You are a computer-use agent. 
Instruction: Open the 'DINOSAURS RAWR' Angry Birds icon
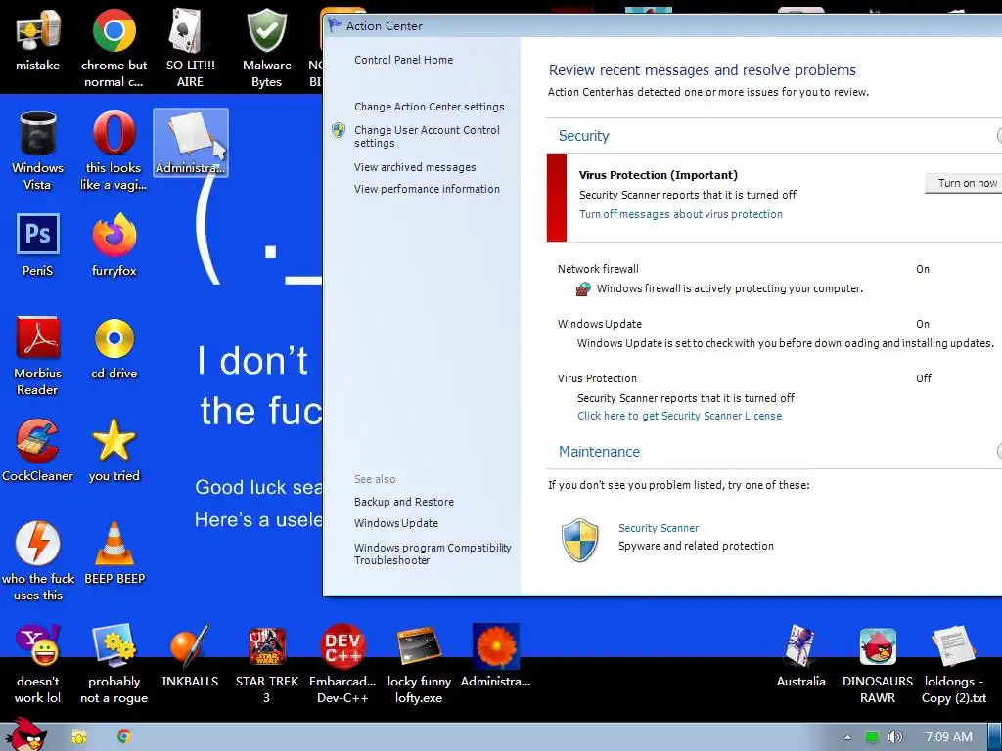[878, 664]
